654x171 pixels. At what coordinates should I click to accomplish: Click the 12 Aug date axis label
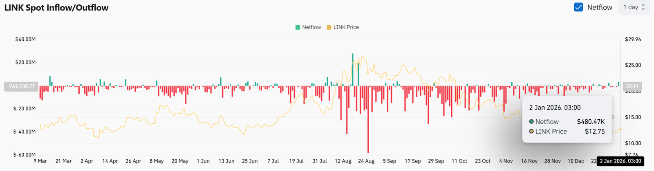coord(343,161)
